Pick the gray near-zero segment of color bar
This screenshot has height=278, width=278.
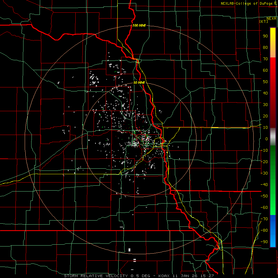click(273, 137)
